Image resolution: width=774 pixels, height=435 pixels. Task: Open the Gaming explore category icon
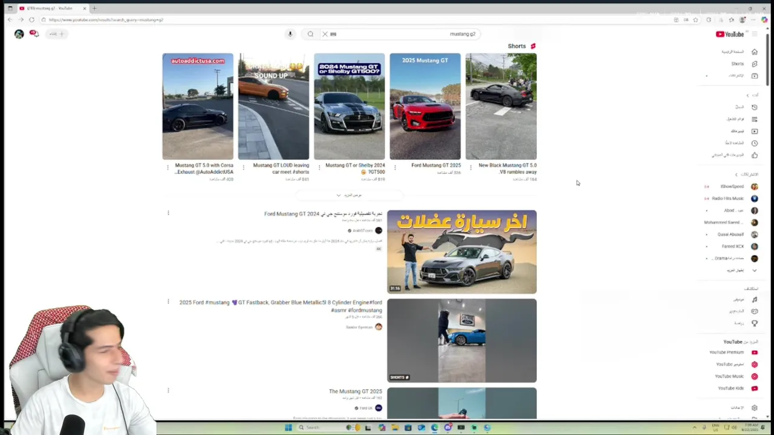(754, 311)
